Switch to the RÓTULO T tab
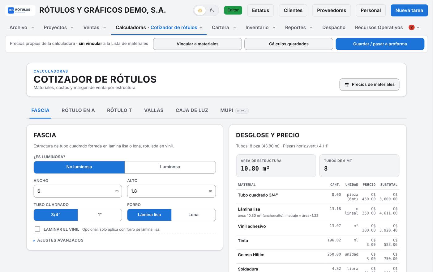This screenshot has height=272, width=433. click(x=119, y=111)
